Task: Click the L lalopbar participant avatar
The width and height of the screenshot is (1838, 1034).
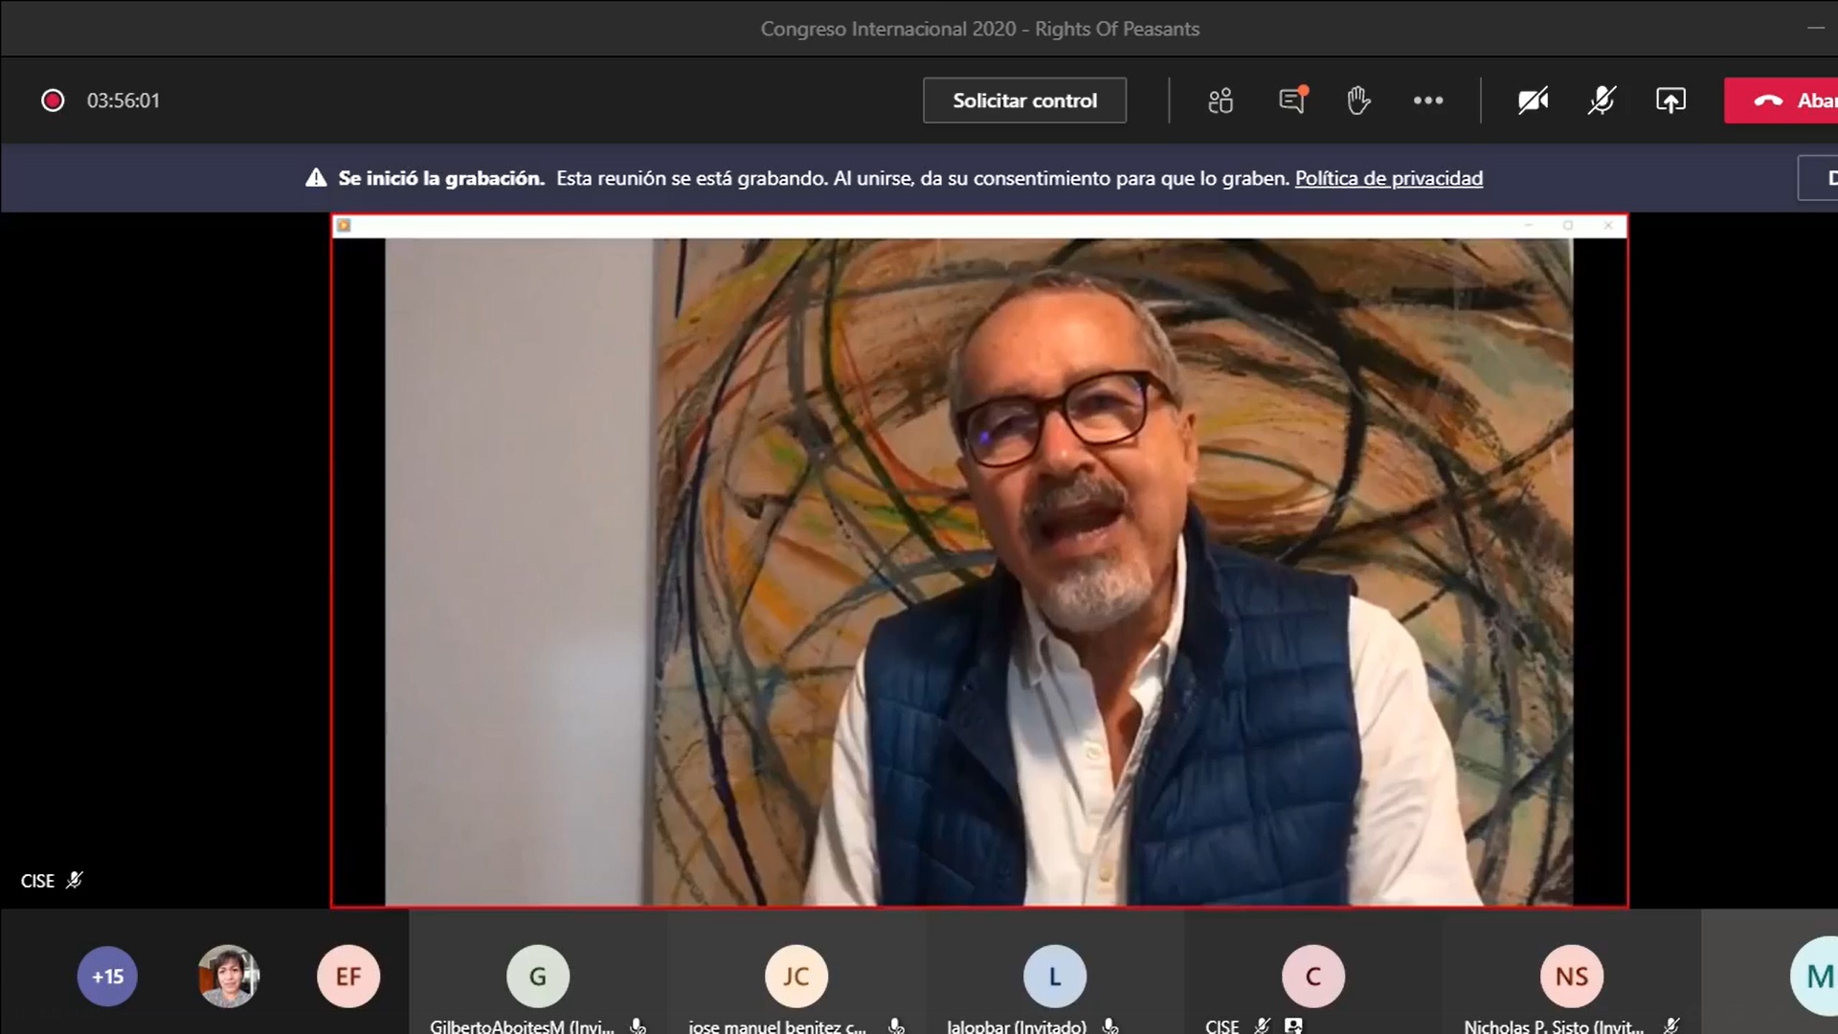Action: pyautogui.click(x=1055, y=977)
